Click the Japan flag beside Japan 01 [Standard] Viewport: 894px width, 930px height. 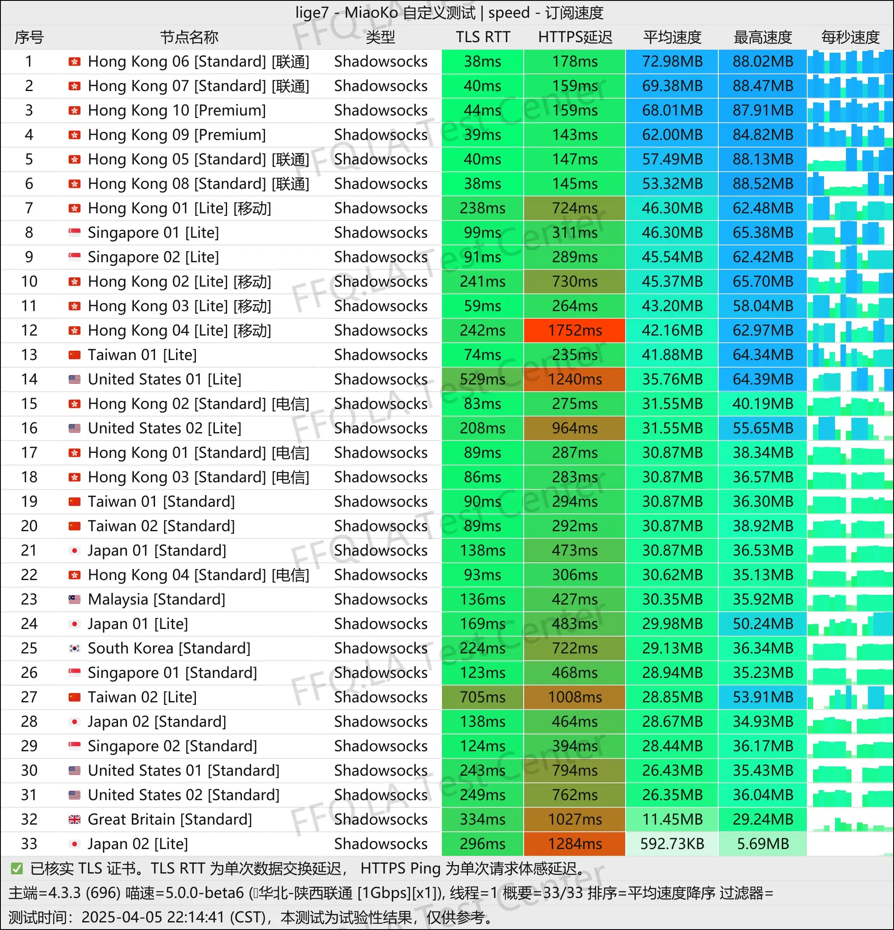pos(74,551)
